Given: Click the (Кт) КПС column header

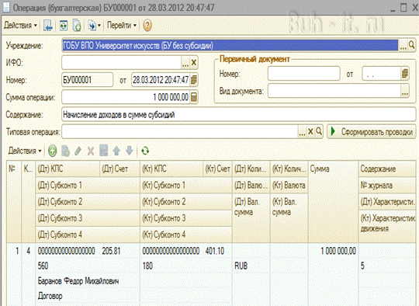Looking at the screenshot, I should pos(171,169).
